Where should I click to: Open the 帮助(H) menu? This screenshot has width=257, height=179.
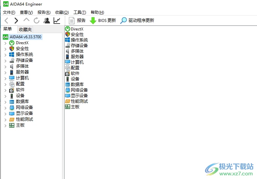pyautogui.click(x=97, y=12)
